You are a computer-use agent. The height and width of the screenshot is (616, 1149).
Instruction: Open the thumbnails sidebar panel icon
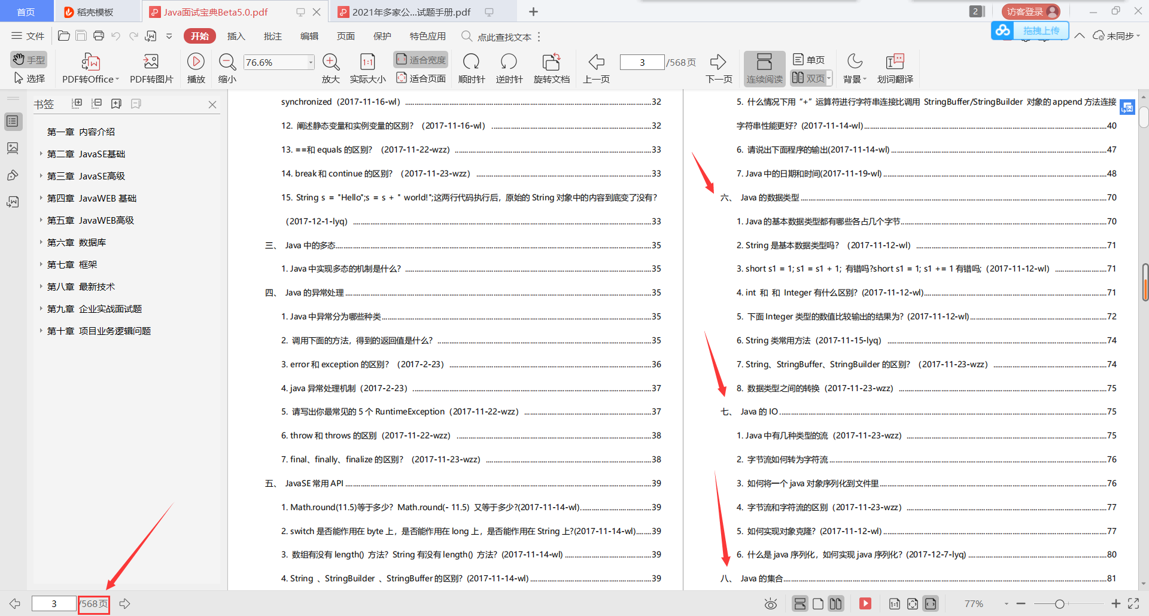pyautogui.click(x=13, y=148)
